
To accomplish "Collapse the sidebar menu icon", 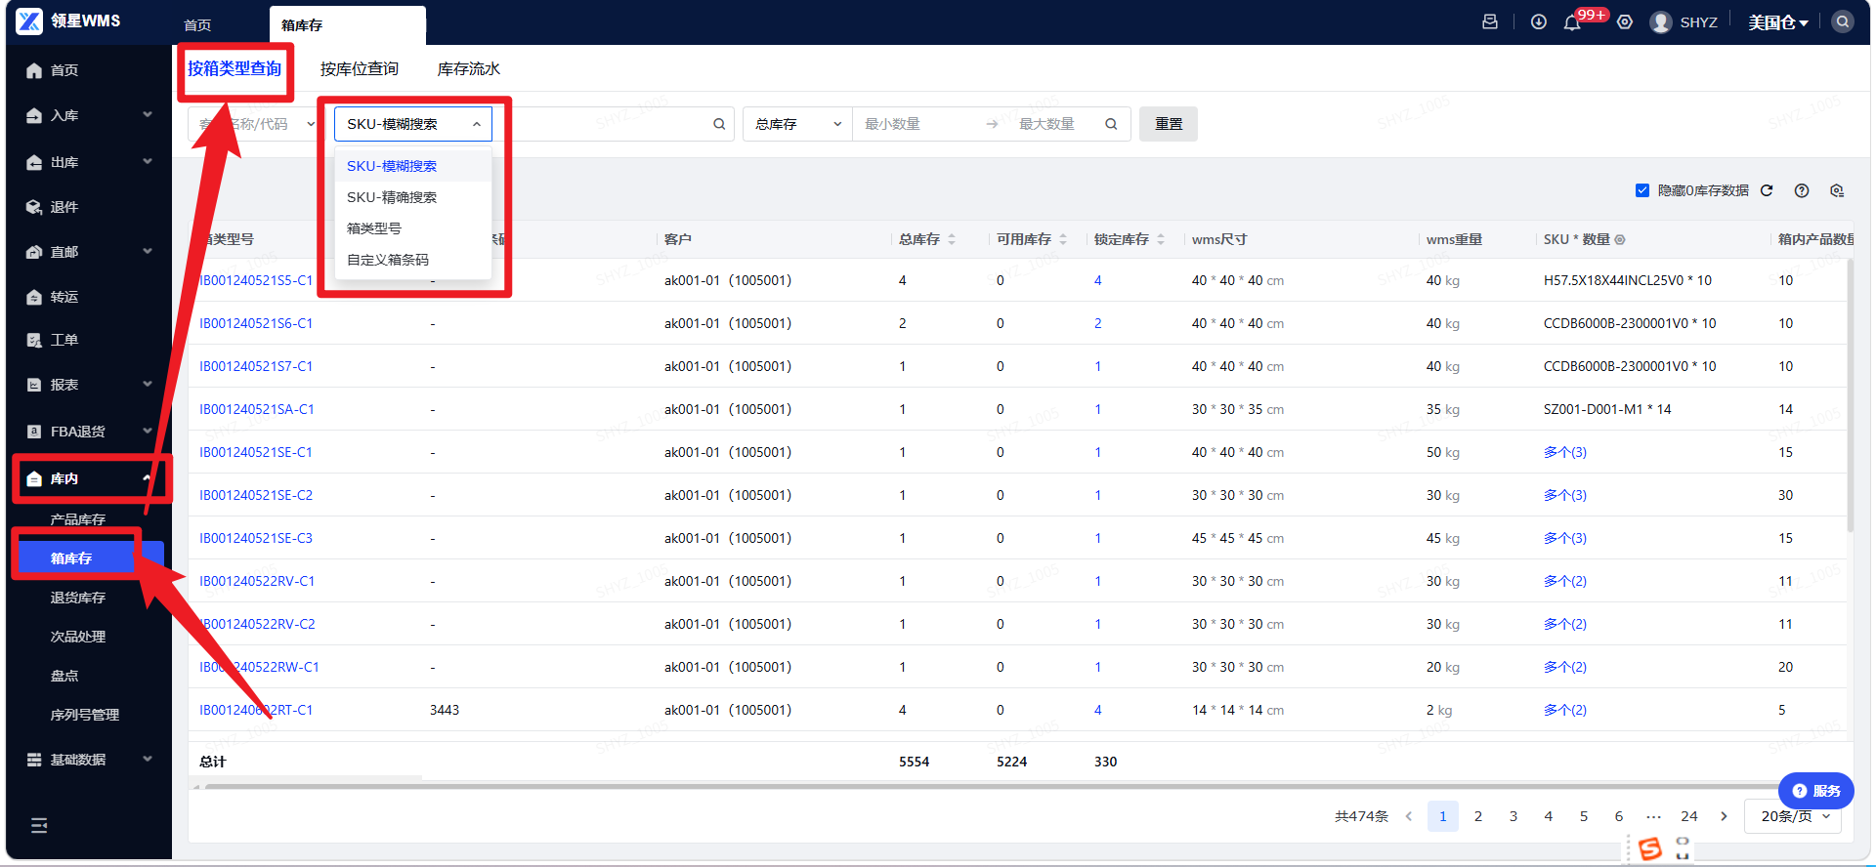I will coord(39,826).
